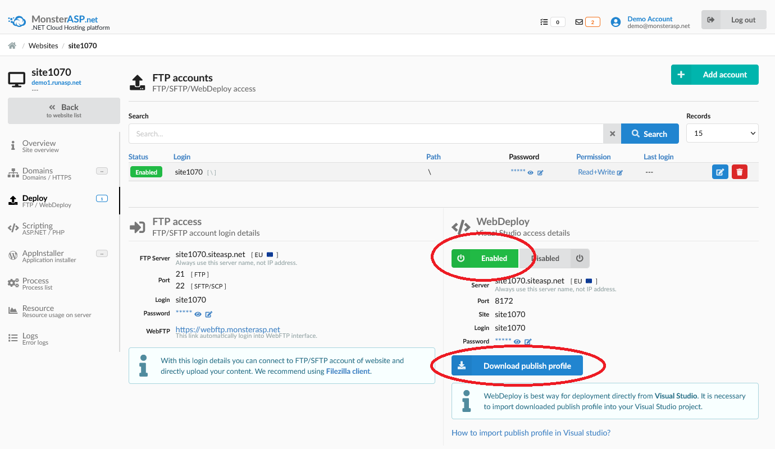Image resolution: width=775 pixels, height=449 pixels.
Task: Sort table by Login column
Action: coord(182,157)
